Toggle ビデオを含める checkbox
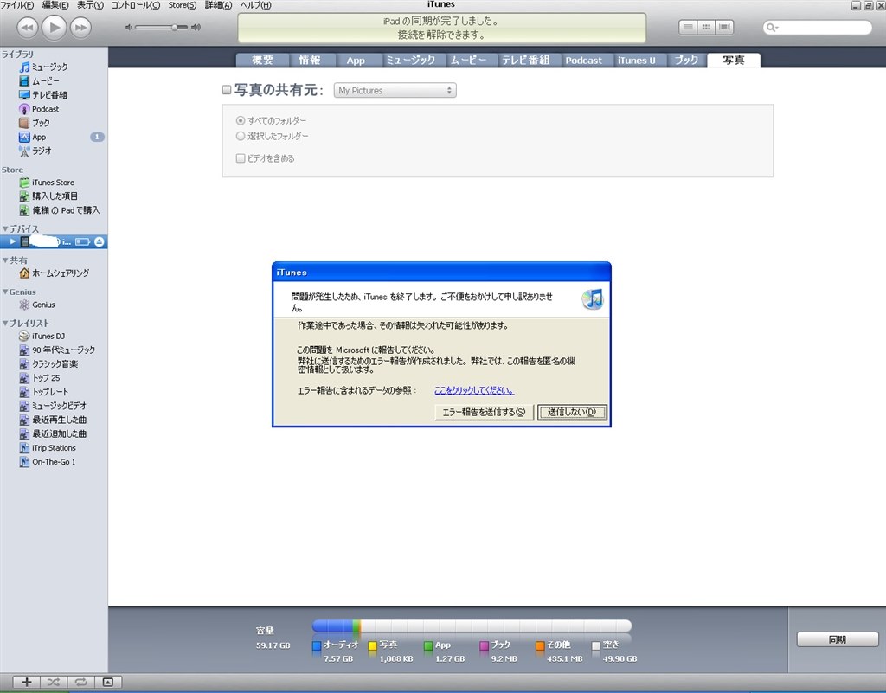The image size is (886, 693). 241,158
